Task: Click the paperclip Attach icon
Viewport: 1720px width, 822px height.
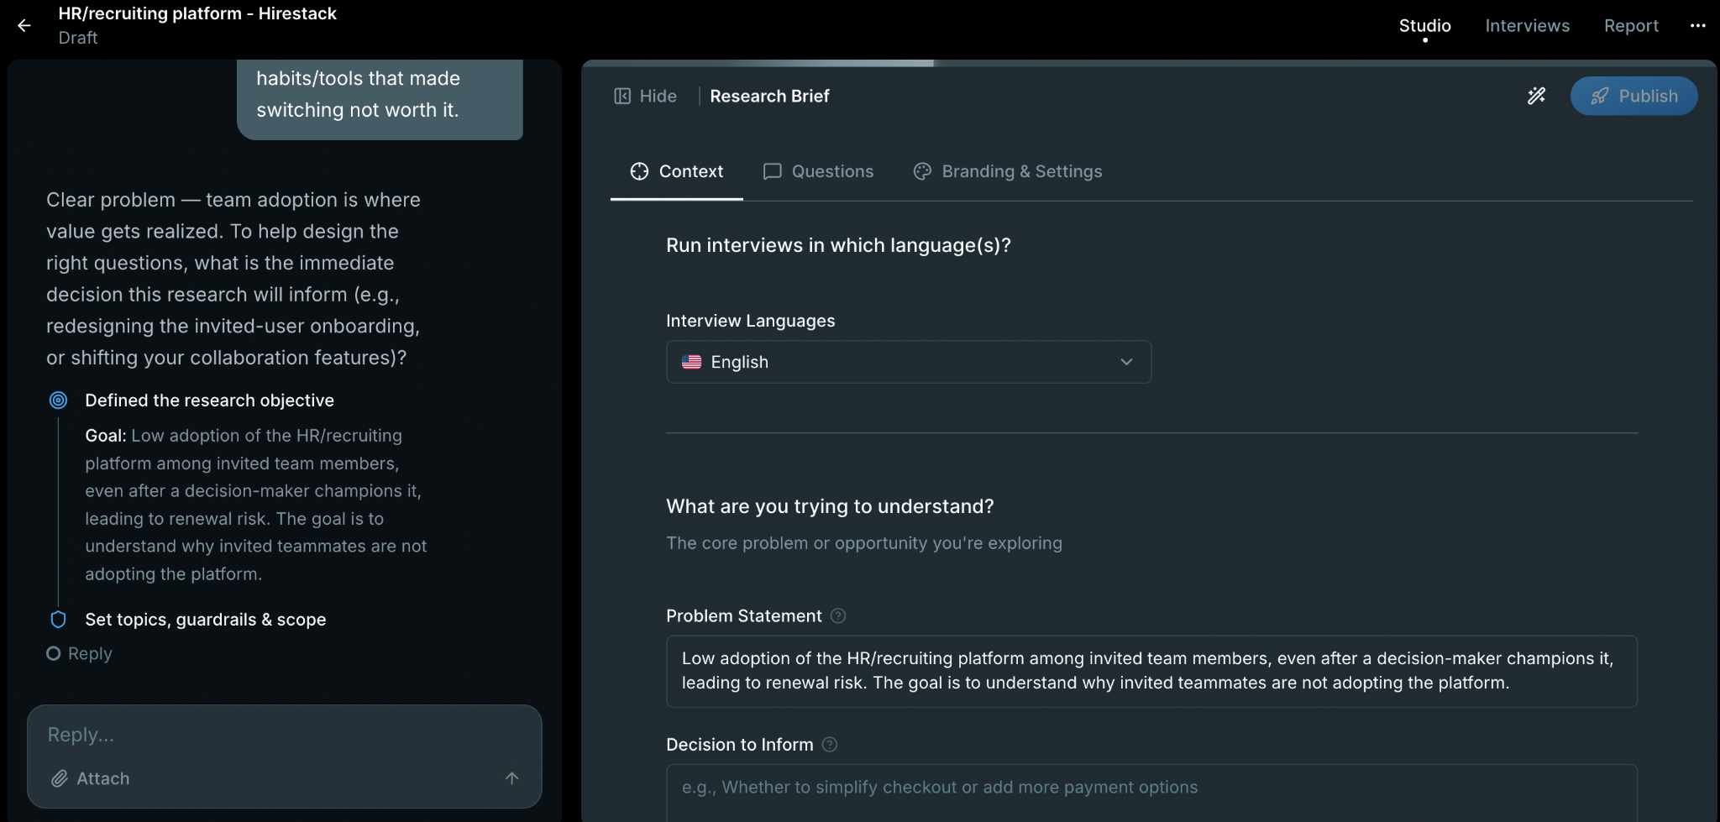Action: [x=60, y=778]
